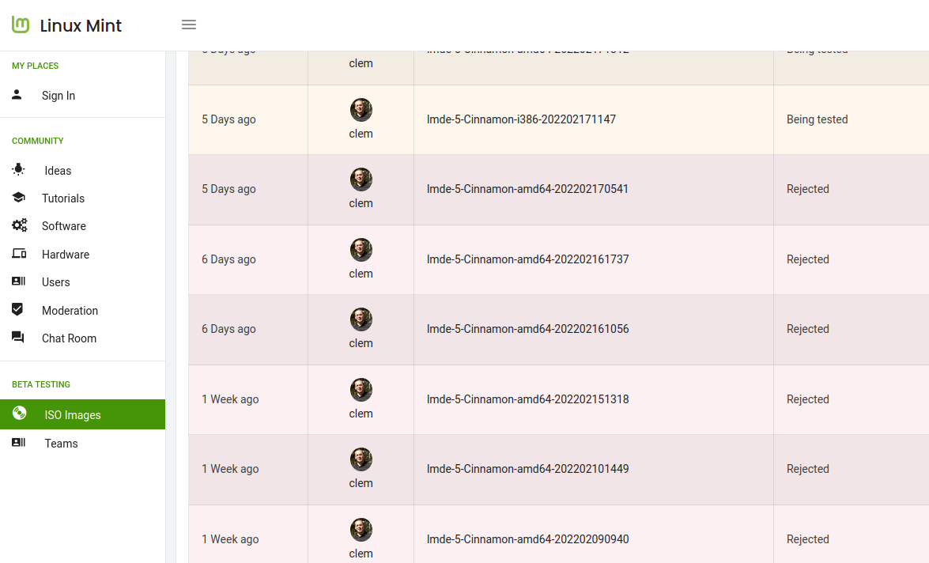Click the Users contact card icon
This screenshot has height=563, width=929.
tap(18, 281)
